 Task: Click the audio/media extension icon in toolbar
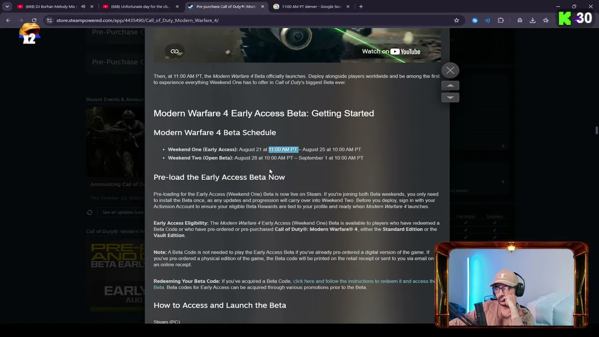pos(488,20)
